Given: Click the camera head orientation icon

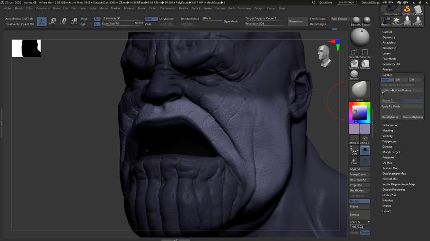Looking at the screenshot, I should (324, 56).
